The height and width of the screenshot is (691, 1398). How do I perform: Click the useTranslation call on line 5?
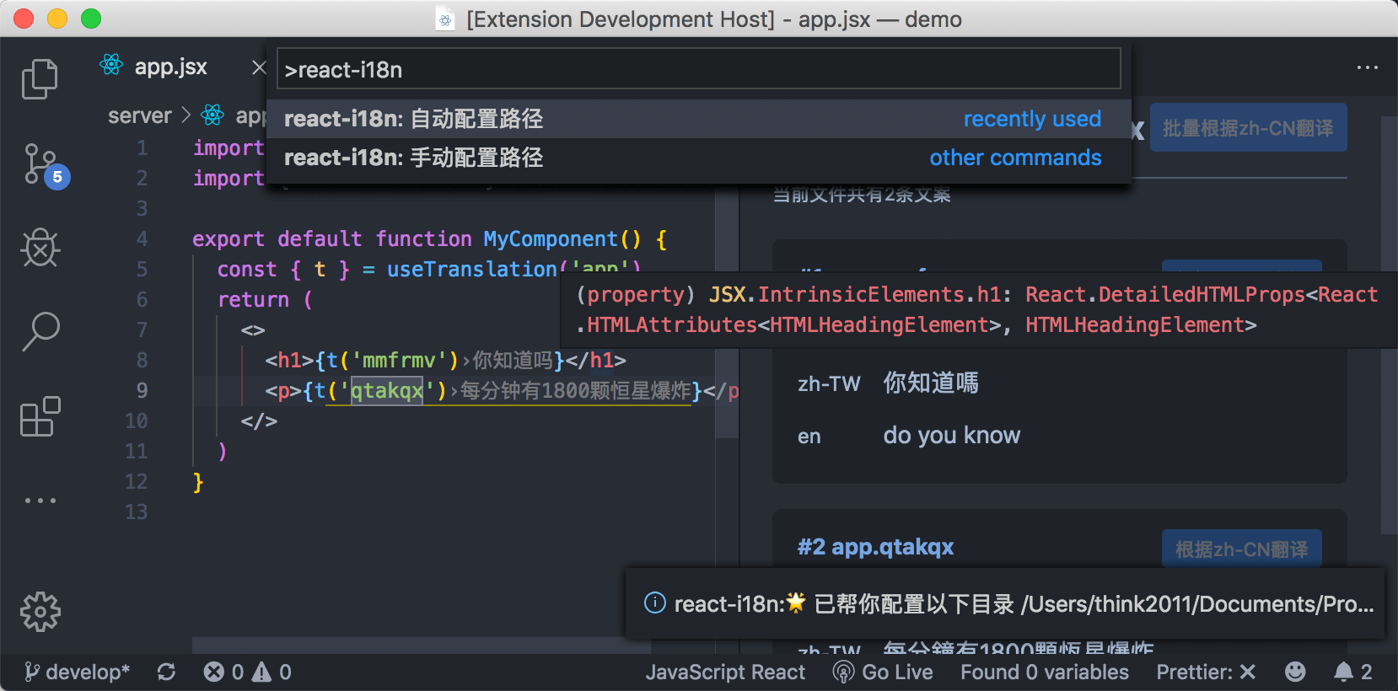[471, 270]
